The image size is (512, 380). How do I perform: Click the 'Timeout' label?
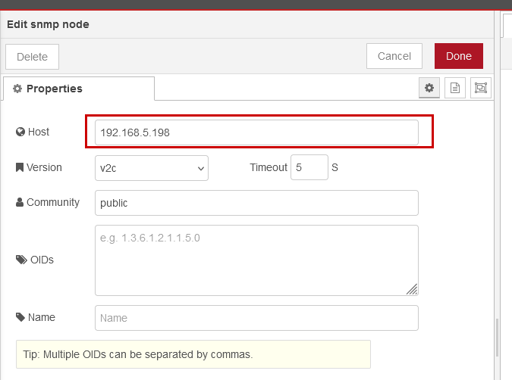click(x=269, y=167)
